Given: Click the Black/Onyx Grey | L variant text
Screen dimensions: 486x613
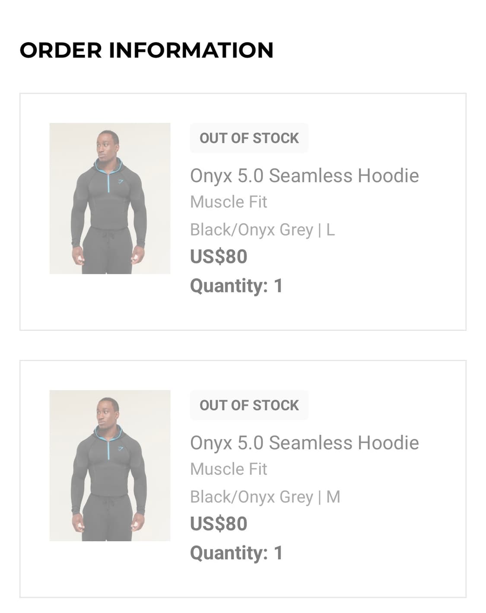Looking at the screenshot, I should click(262, 230).
